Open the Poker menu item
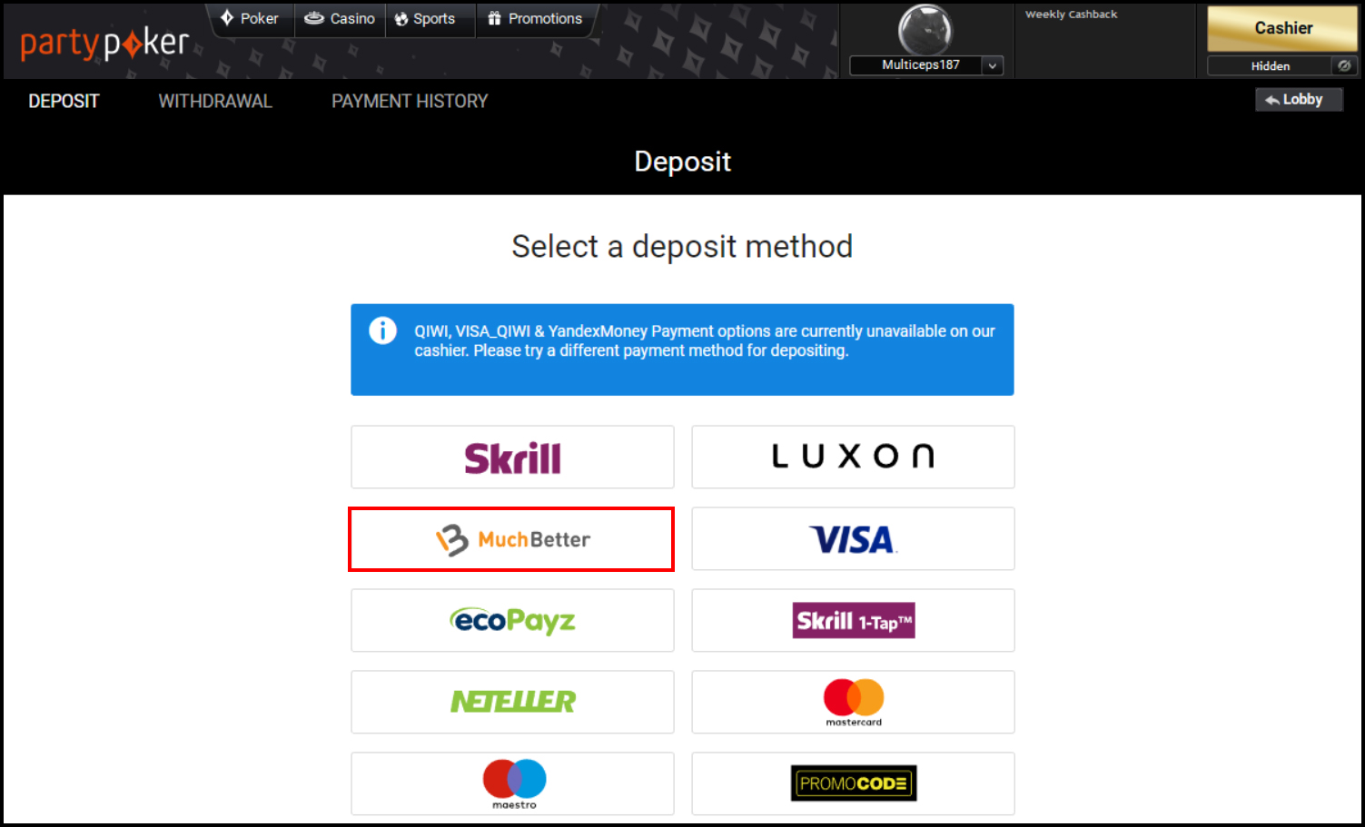 tap(250, 18)
